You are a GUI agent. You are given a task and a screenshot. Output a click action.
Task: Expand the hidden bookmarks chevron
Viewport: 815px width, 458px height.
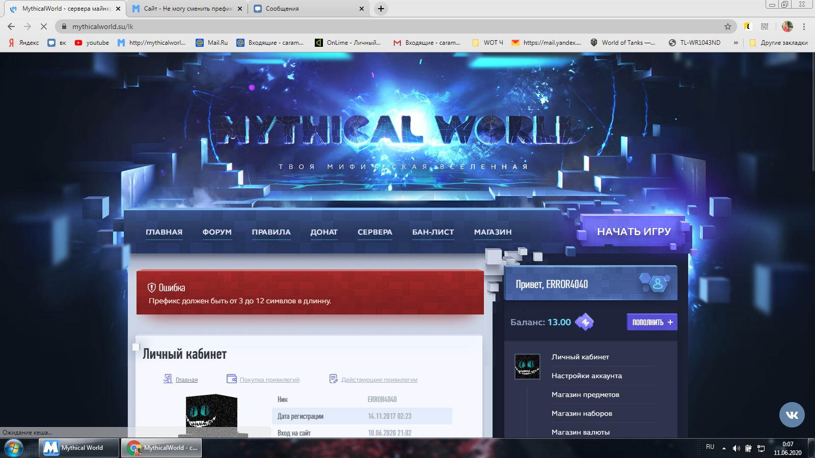[736, 43]
